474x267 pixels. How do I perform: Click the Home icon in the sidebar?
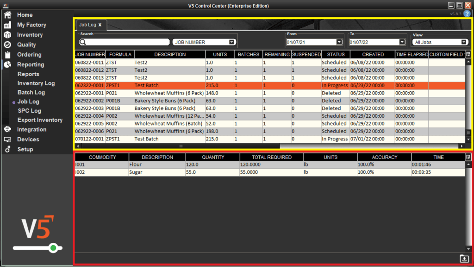(7, 14)
